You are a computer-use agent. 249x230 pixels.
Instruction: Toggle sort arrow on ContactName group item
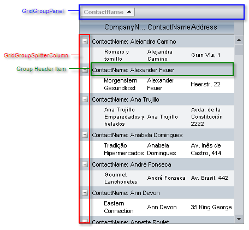(x=129, y=11)
